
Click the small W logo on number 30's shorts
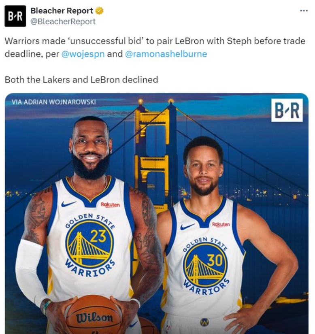(204, 322)
